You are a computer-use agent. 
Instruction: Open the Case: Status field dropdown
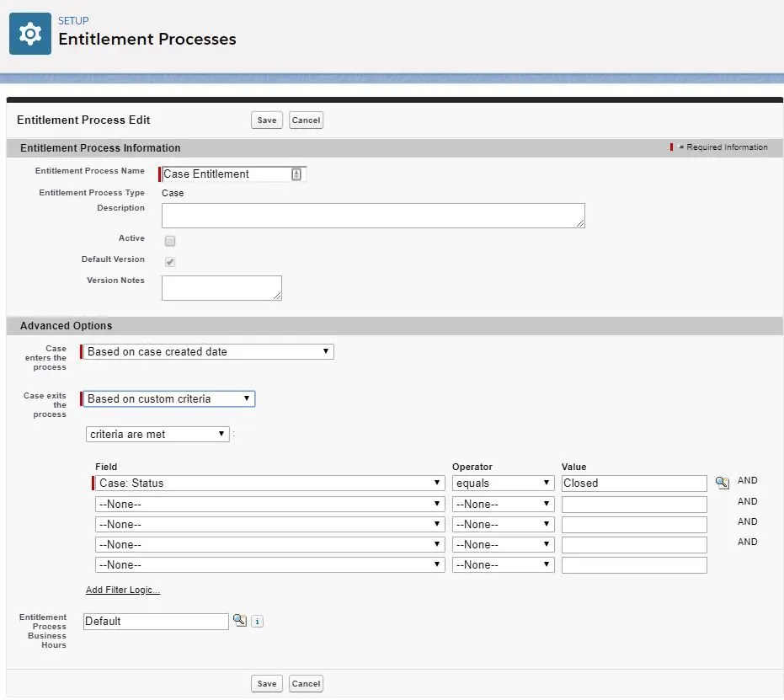(270, 483)
